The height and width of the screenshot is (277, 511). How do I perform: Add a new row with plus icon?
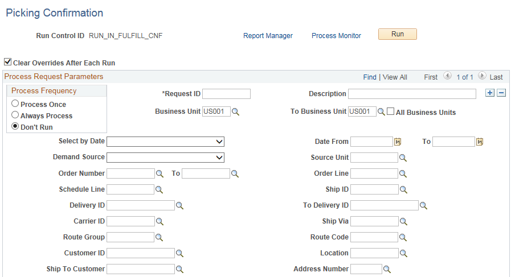(x=490, y=93)
